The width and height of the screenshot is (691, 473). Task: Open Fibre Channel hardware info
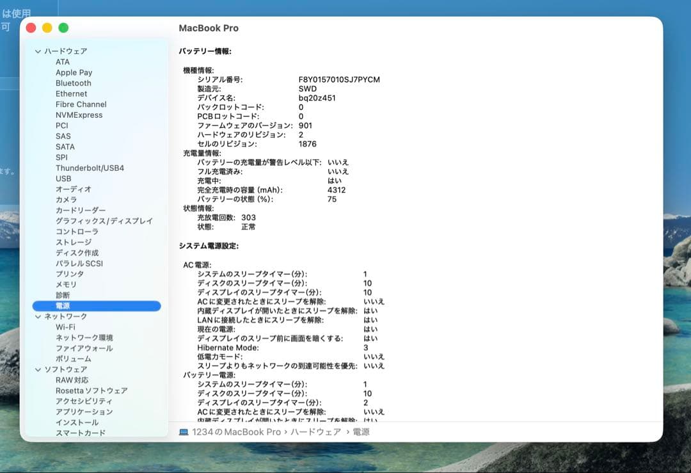pyautogui.click(x=81, y=104)
